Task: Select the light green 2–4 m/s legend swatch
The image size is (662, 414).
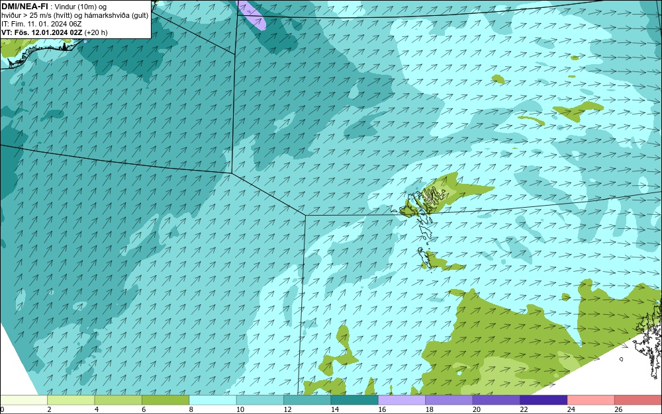Action: tap(71, 400)
